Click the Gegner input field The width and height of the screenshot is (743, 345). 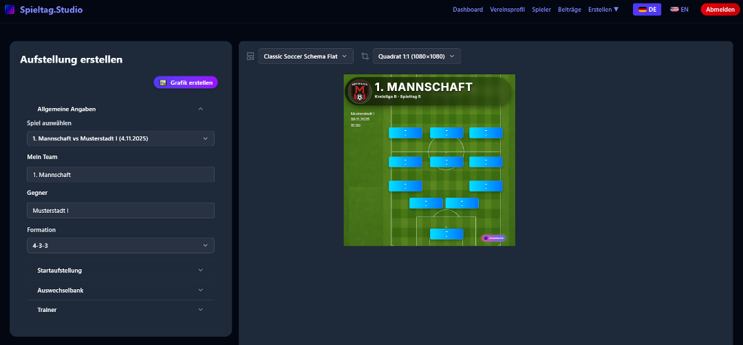tap(120, 211)
